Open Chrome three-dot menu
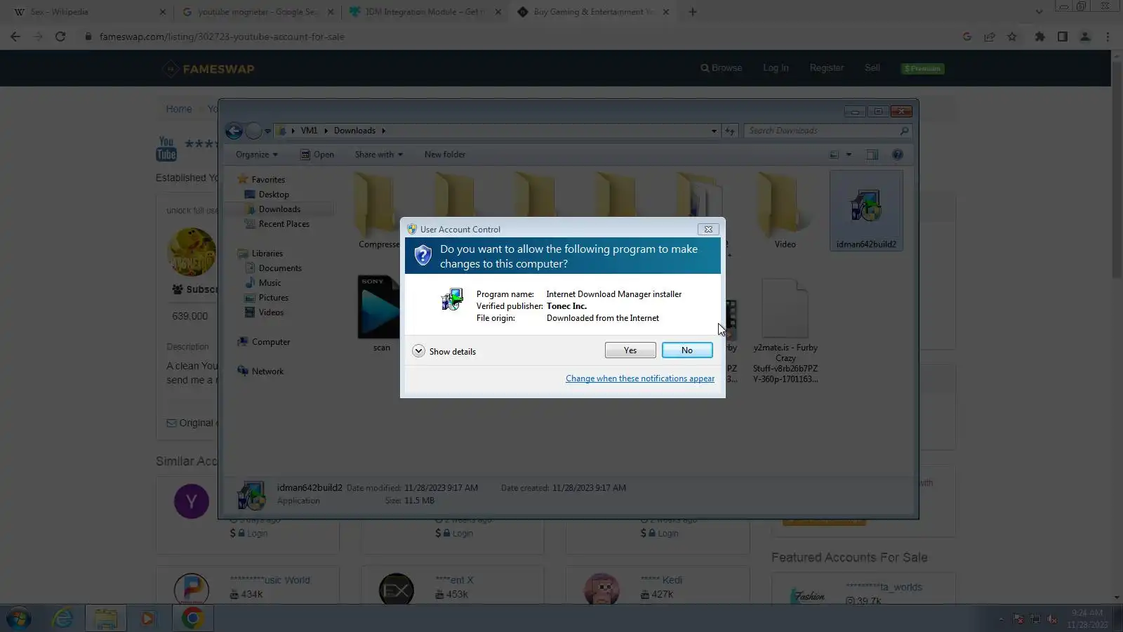 [1108, 37]
